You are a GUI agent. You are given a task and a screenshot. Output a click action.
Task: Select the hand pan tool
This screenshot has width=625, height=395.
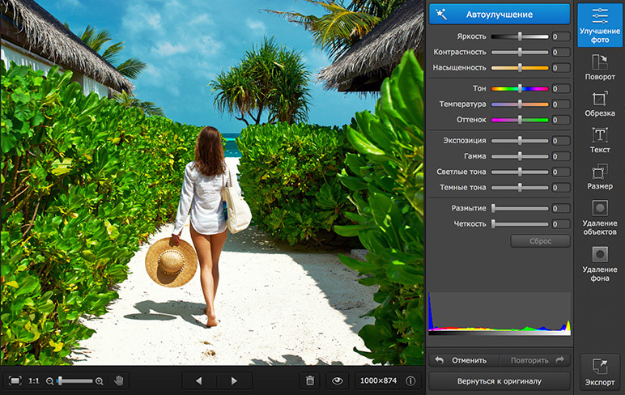click(x=119, y=380)
